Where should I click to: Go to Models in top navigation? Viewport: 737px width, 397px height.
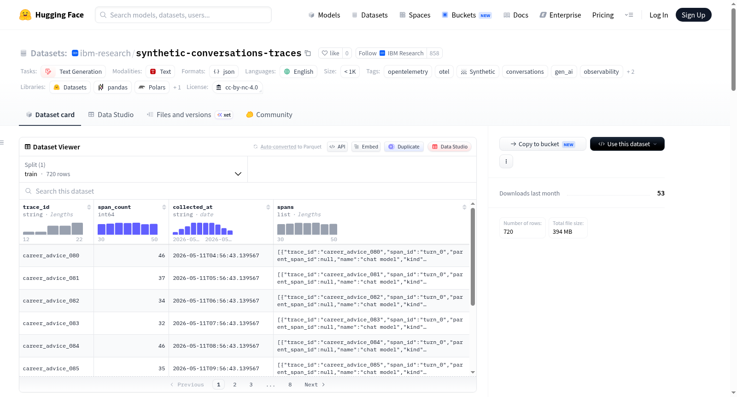click(324, 15)
